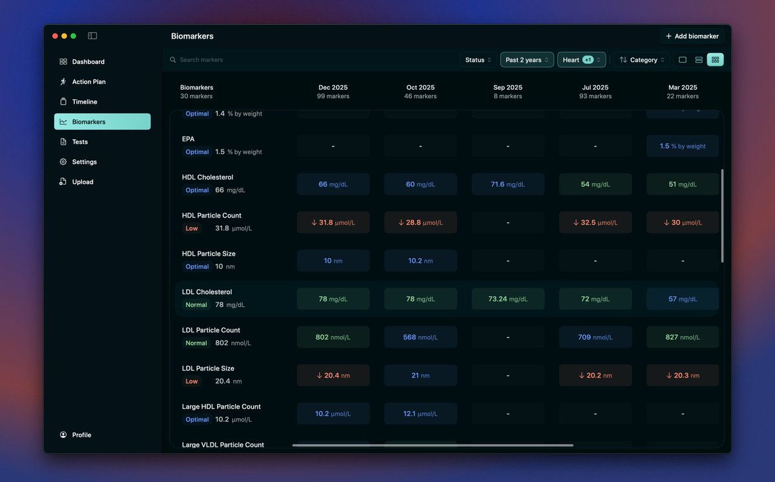Click the plus icon in Add biomarker
775x482 pixels.
click(x=668, y=36)
